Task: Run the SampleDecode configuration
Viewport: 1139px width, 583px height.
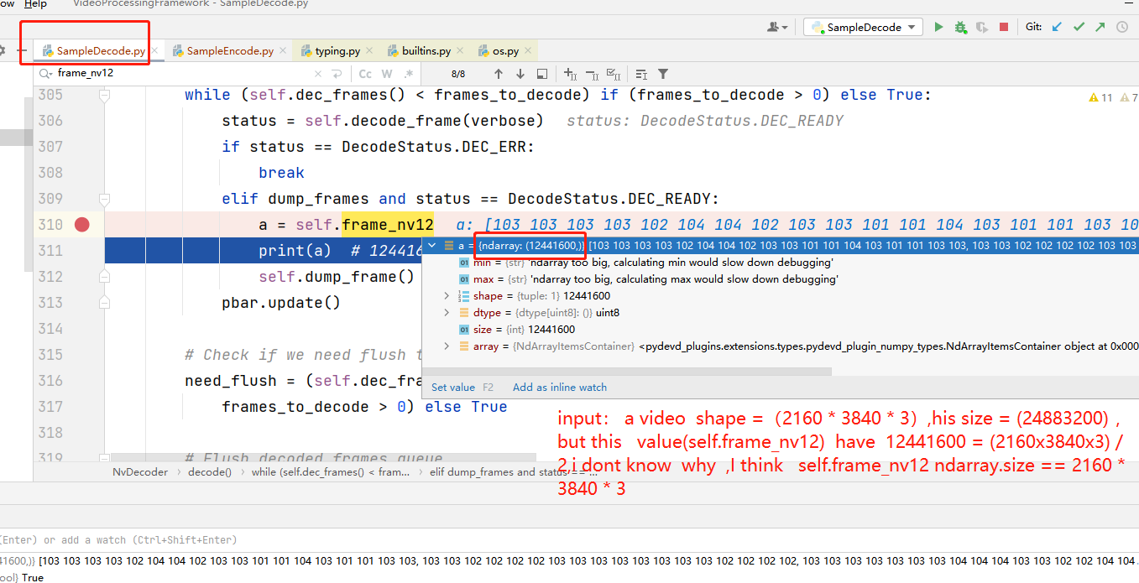Action: click(939, 27)
